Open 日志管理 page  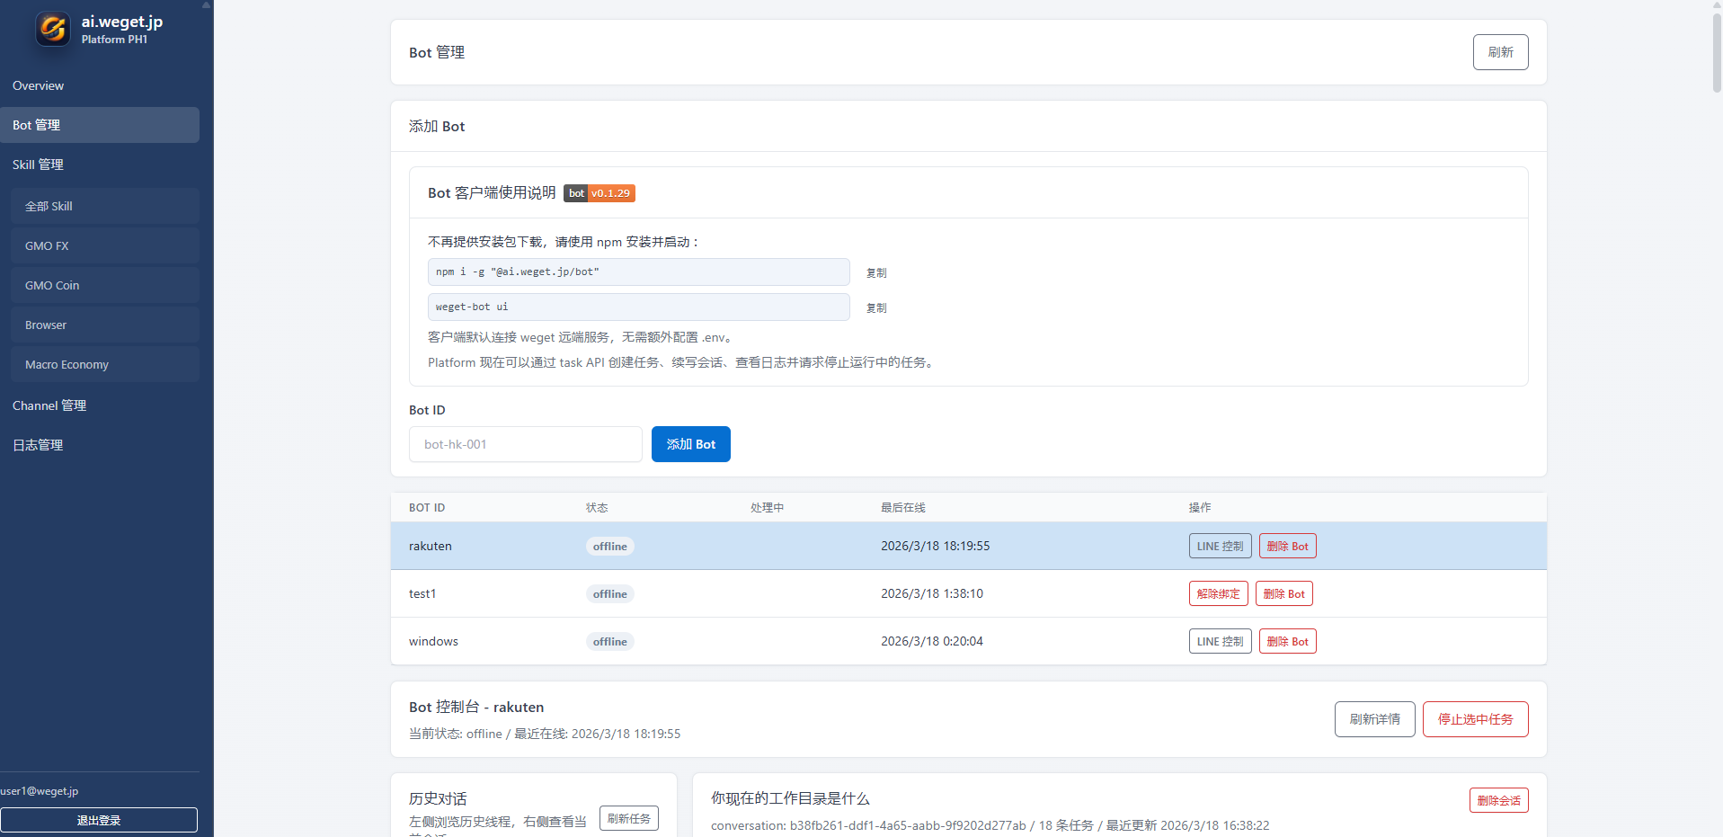pyautogui.click(x=100, y=445)
